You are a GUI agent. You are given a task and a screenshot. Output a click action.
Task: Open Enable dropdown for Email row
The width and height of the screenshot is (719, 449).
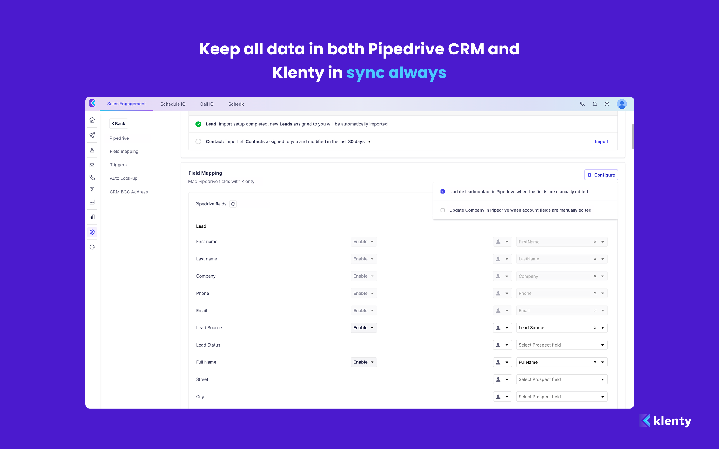(x=363, y=311)
